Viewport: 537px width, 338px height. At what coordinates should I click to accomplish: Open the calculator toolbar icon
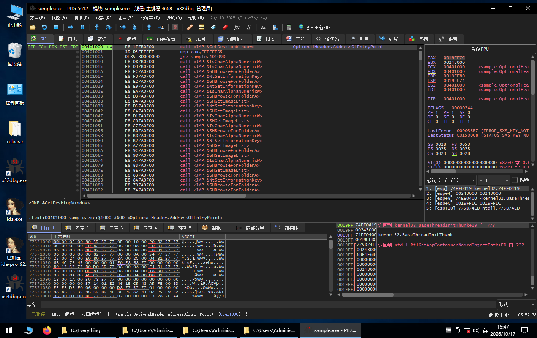[289, 27]
